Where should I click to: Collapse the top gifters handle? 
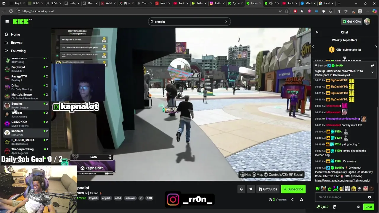point(344,58)
